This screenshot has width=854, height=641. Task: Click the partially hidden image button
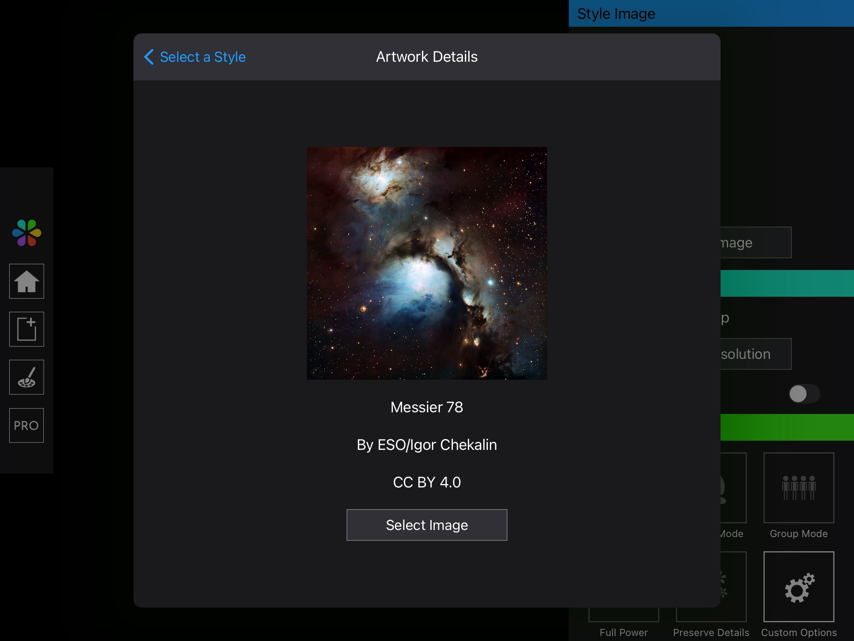pos(756,242)
